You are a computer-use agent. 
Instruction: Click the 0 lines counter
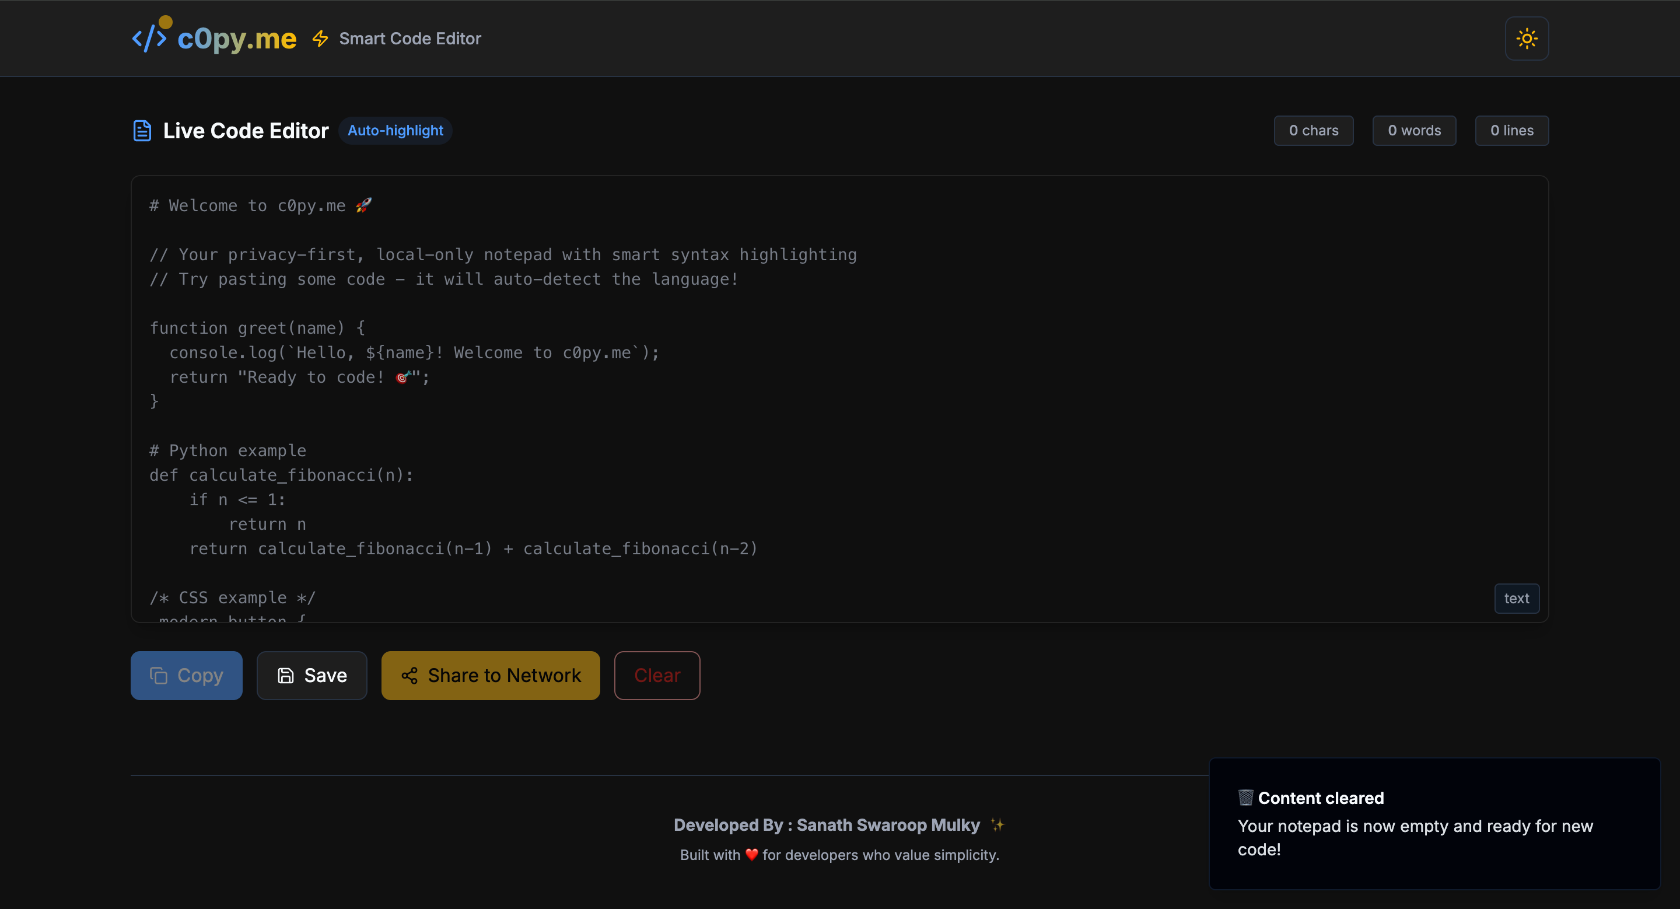(1512, 131)
